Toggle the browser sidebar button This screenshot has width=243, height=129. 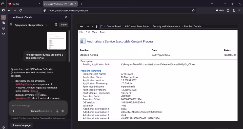3,11
